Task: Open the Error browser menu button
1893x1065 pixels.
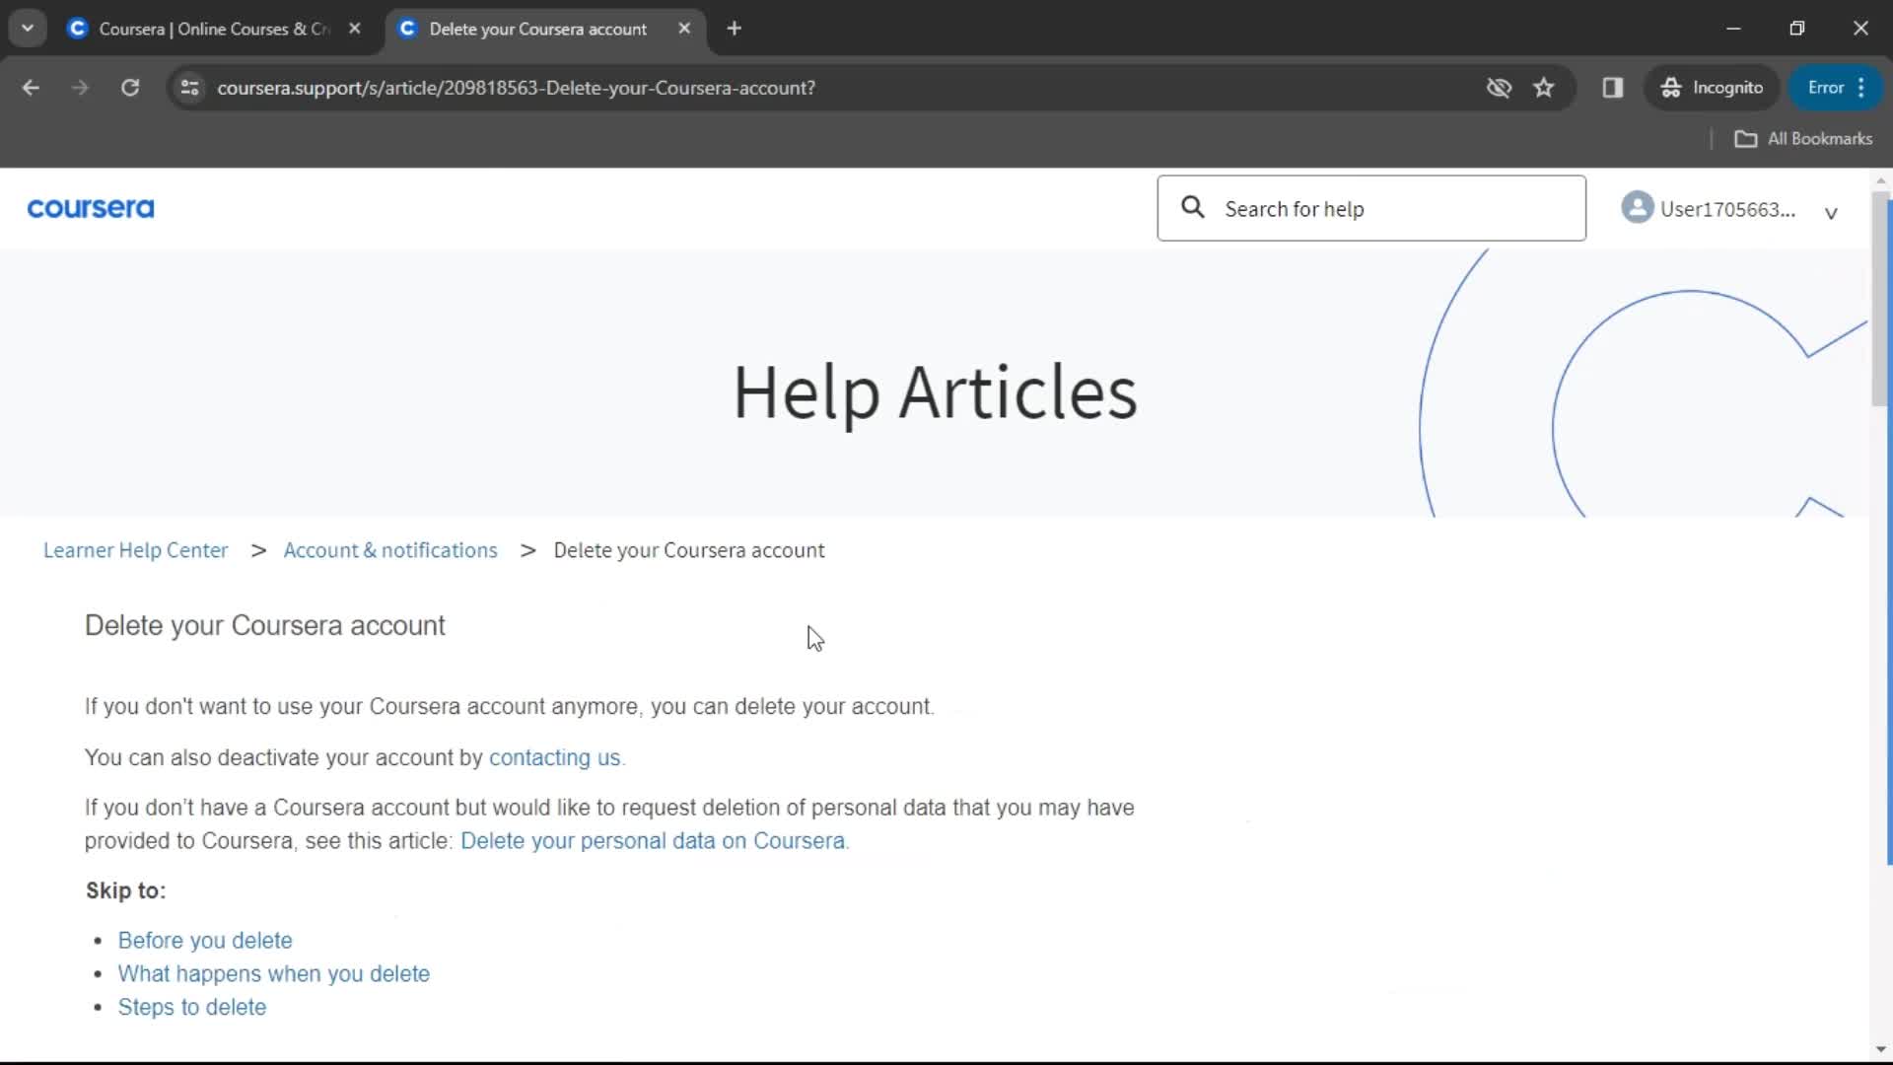Action: (1837, 88)
